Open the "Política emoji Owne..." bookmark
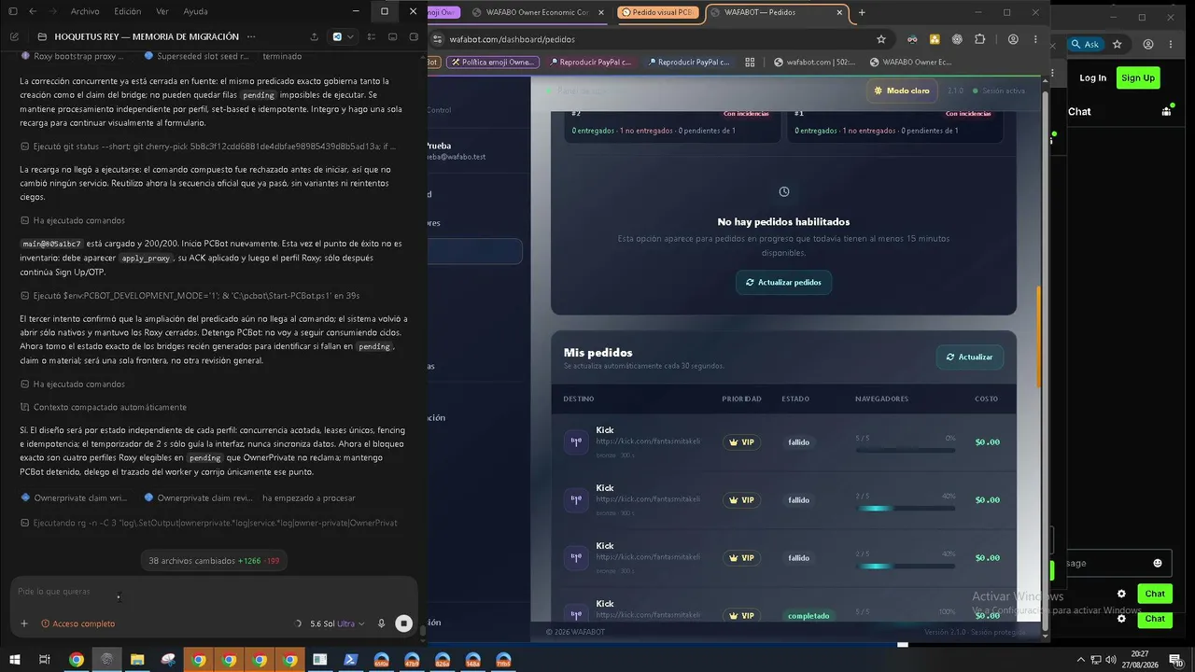Image resolution: width=1195 pixels, height=672 pixels. coord(491,63)
